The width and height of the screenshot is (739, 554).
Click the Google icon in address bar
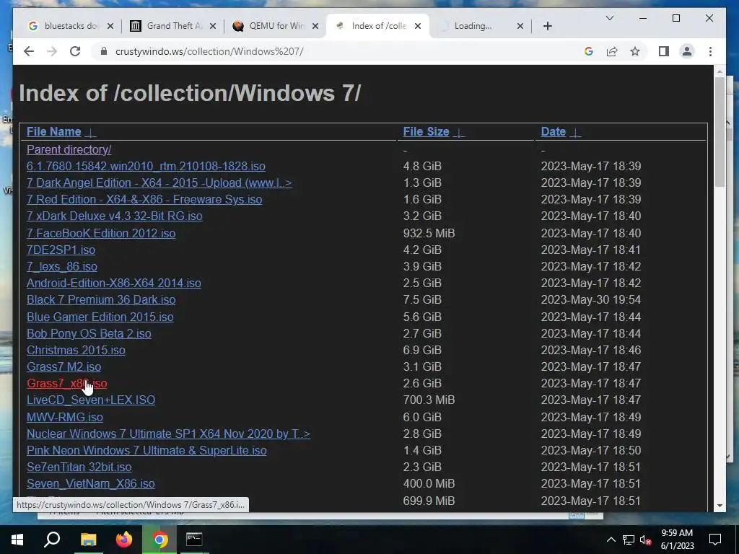pos(589,51)
